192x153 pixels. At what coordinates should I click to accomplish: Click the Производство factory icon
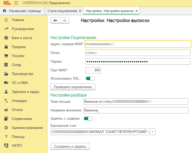pyautogui.click(x=6, y=74)
